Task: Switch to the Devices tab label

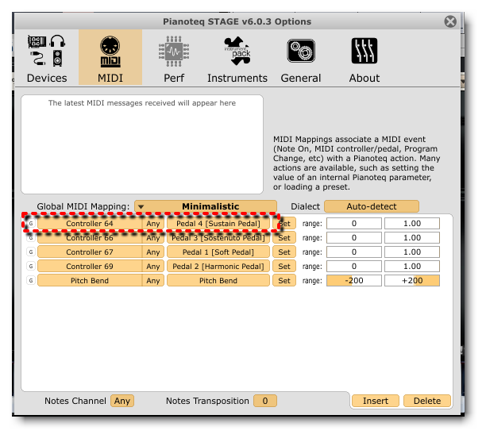Action: 47,78
